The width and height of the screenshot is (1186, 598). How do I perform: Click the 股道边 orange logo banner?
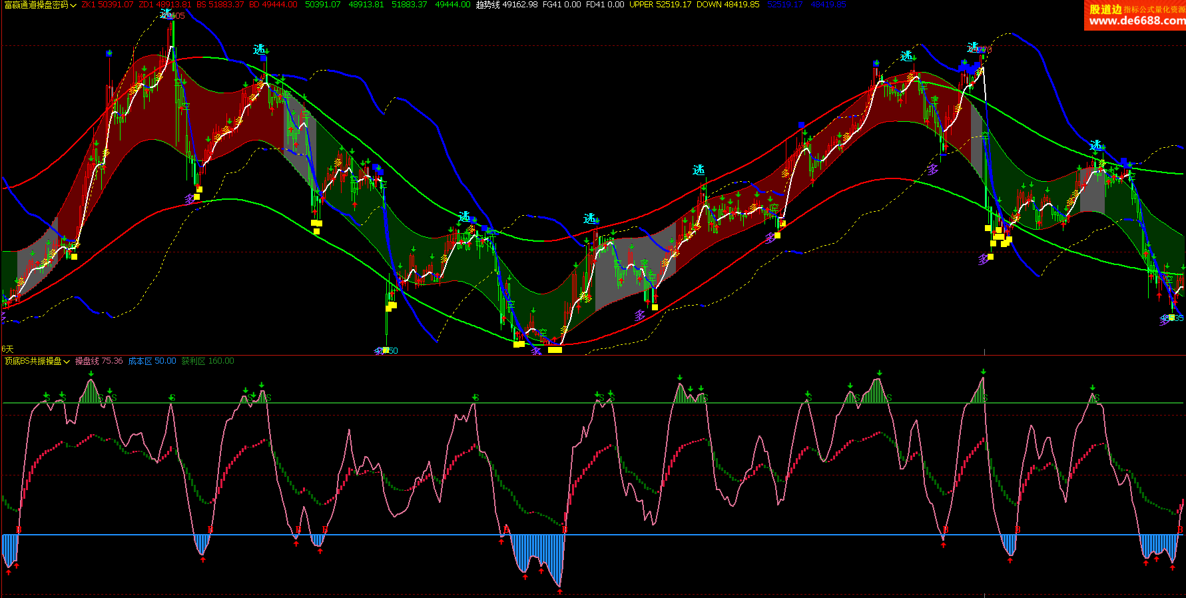click(x=1105, y=9)
